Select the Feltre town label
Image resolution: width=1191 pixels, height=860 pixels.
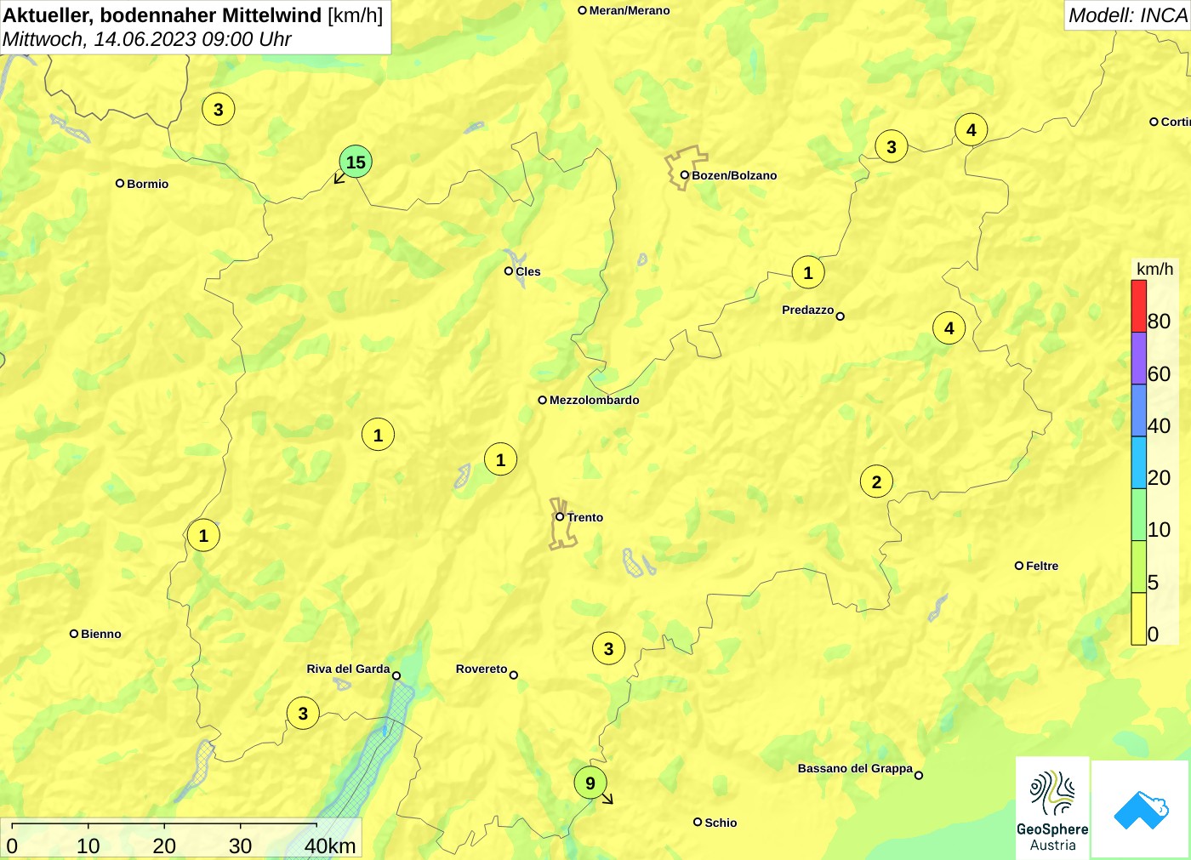pos(1042,566)
